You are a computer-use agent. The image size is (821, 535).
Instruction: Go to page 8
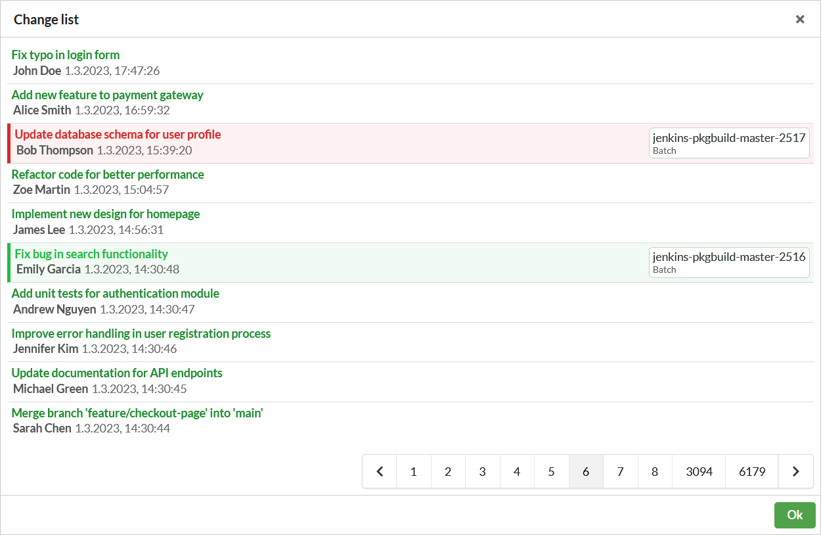coord(655,471)
